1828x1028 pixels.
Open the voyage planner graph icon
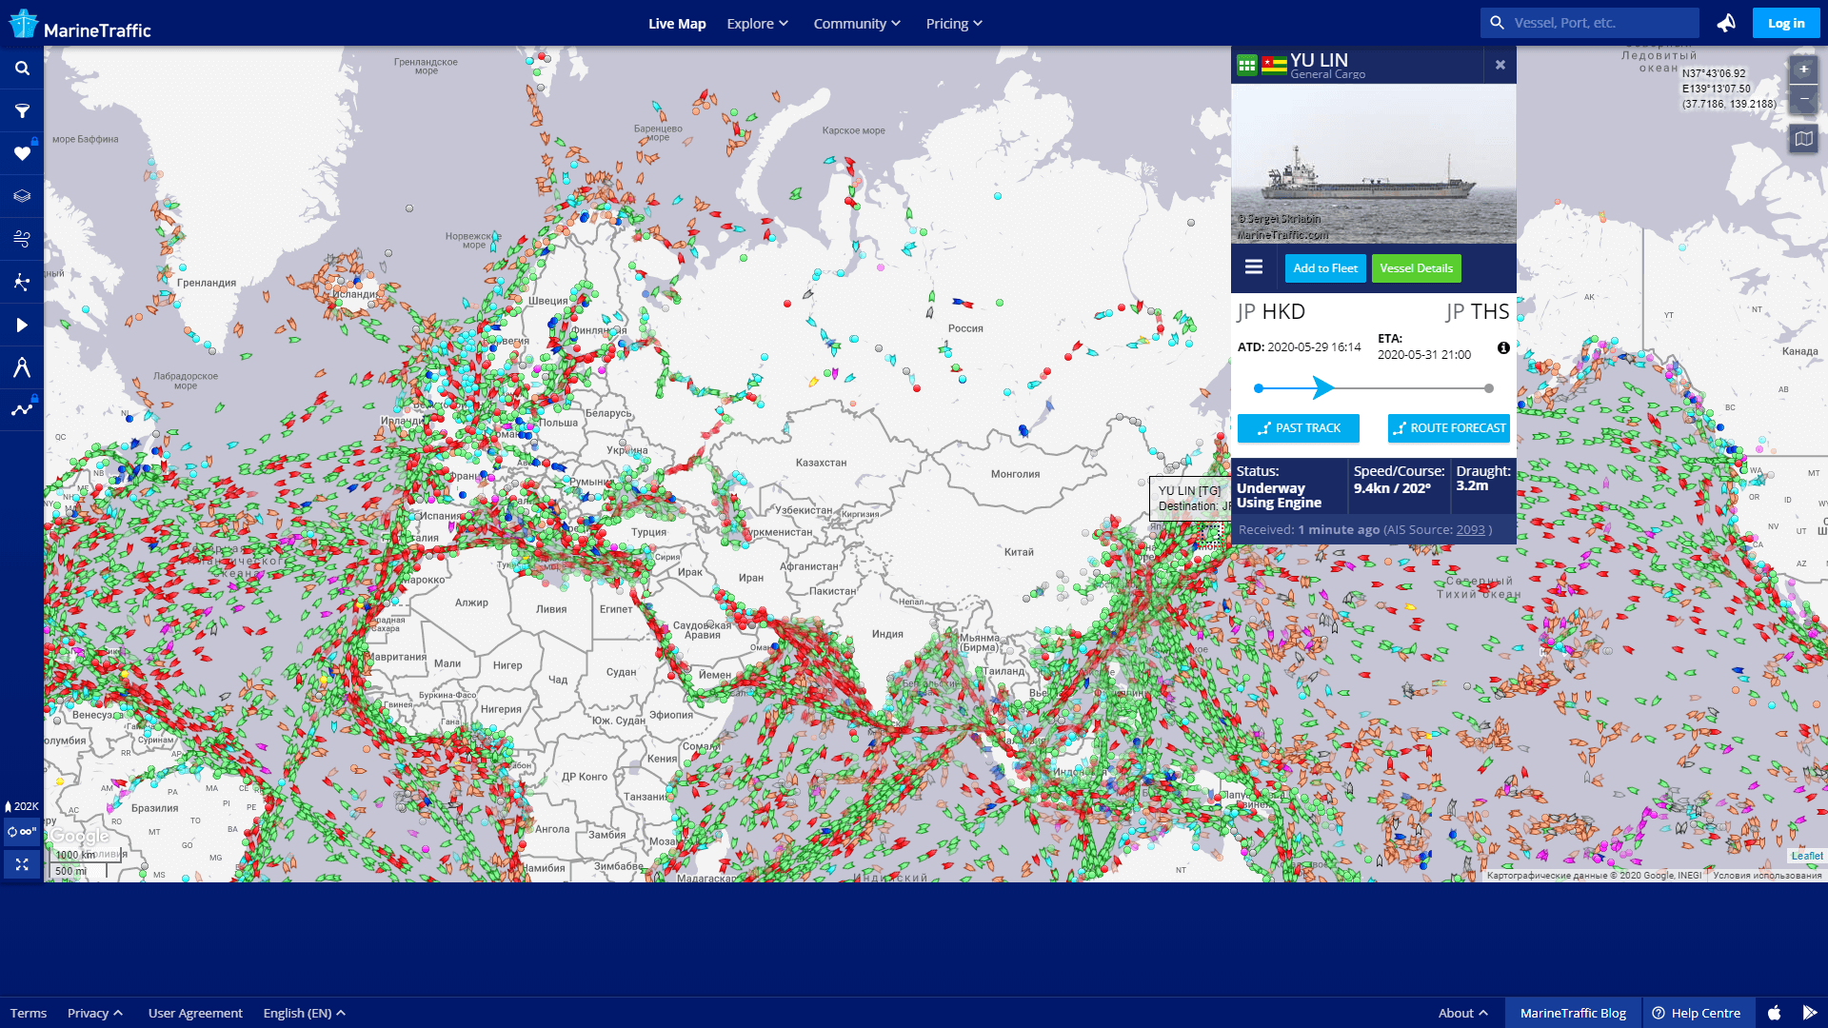(22, 410)
